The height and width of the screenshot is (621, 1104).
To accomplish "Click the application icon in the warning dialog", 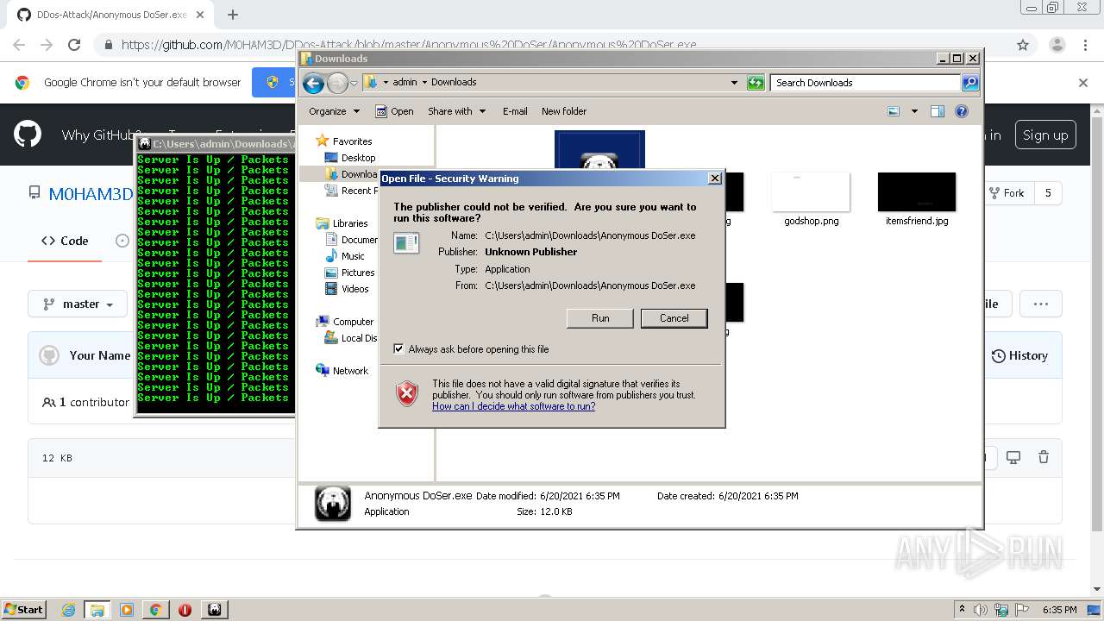I will pyautogui.click(x=406, y=243).
